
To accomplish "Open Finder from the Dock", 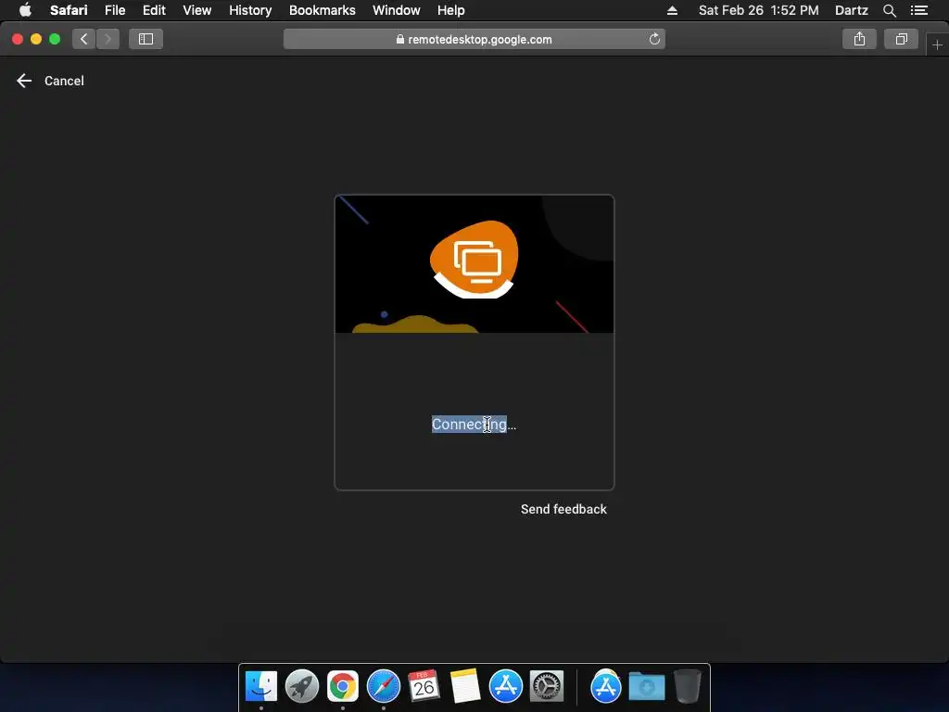I will (261, 686).
